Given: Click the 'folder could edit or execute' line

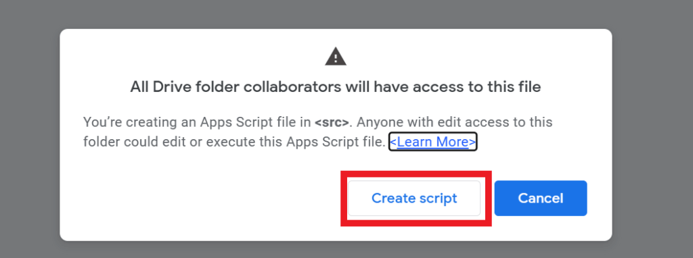Looking at the screenshot, I should pos(231,142).
